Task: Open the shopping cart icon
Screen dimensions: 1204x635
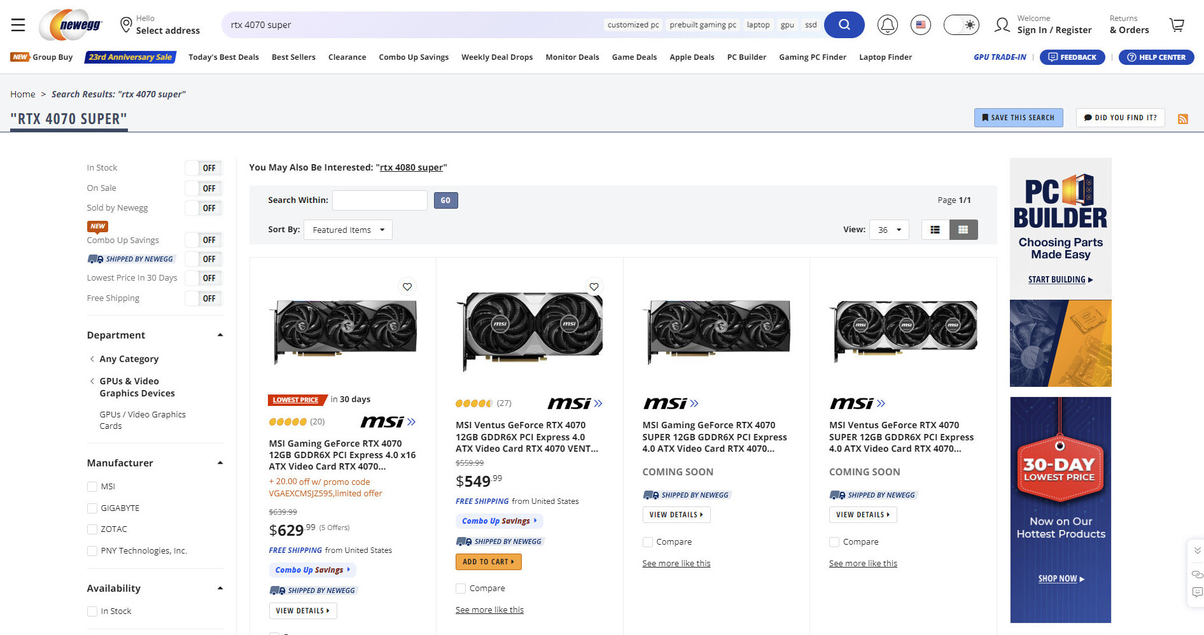Action: pyautogui.click(x=1177, y=25)
